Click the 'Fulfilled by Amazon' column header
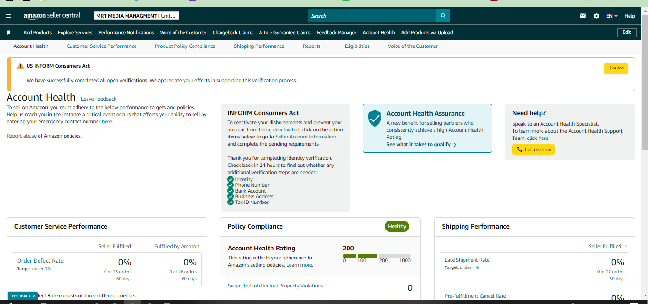Viewport: 648px width, 304px height. (x=177, y=246)
